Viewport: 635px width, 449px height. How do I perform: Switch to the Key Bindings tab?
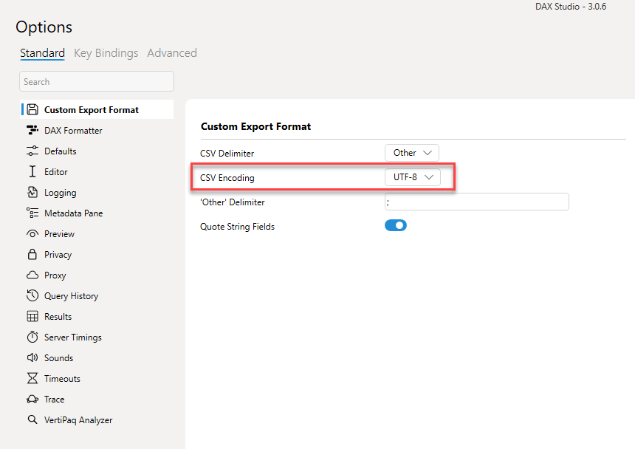click(x=106, y=53)
